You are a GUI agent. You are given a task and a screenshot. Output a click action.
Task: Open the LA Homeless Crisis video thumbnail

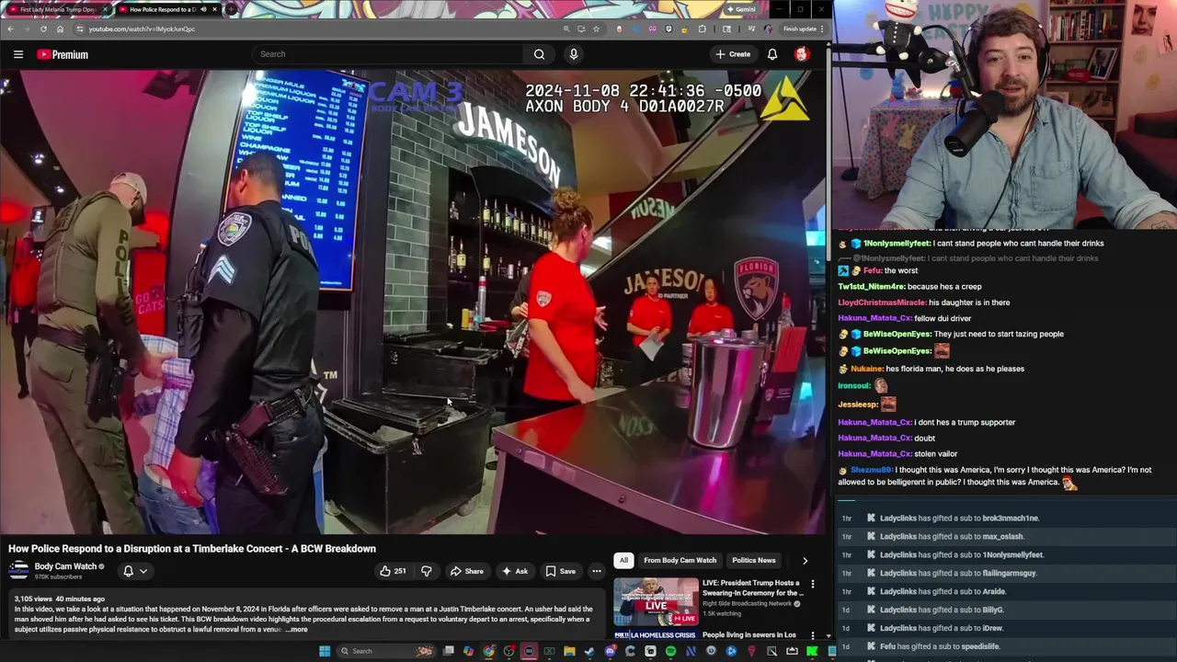click(656, 634)
